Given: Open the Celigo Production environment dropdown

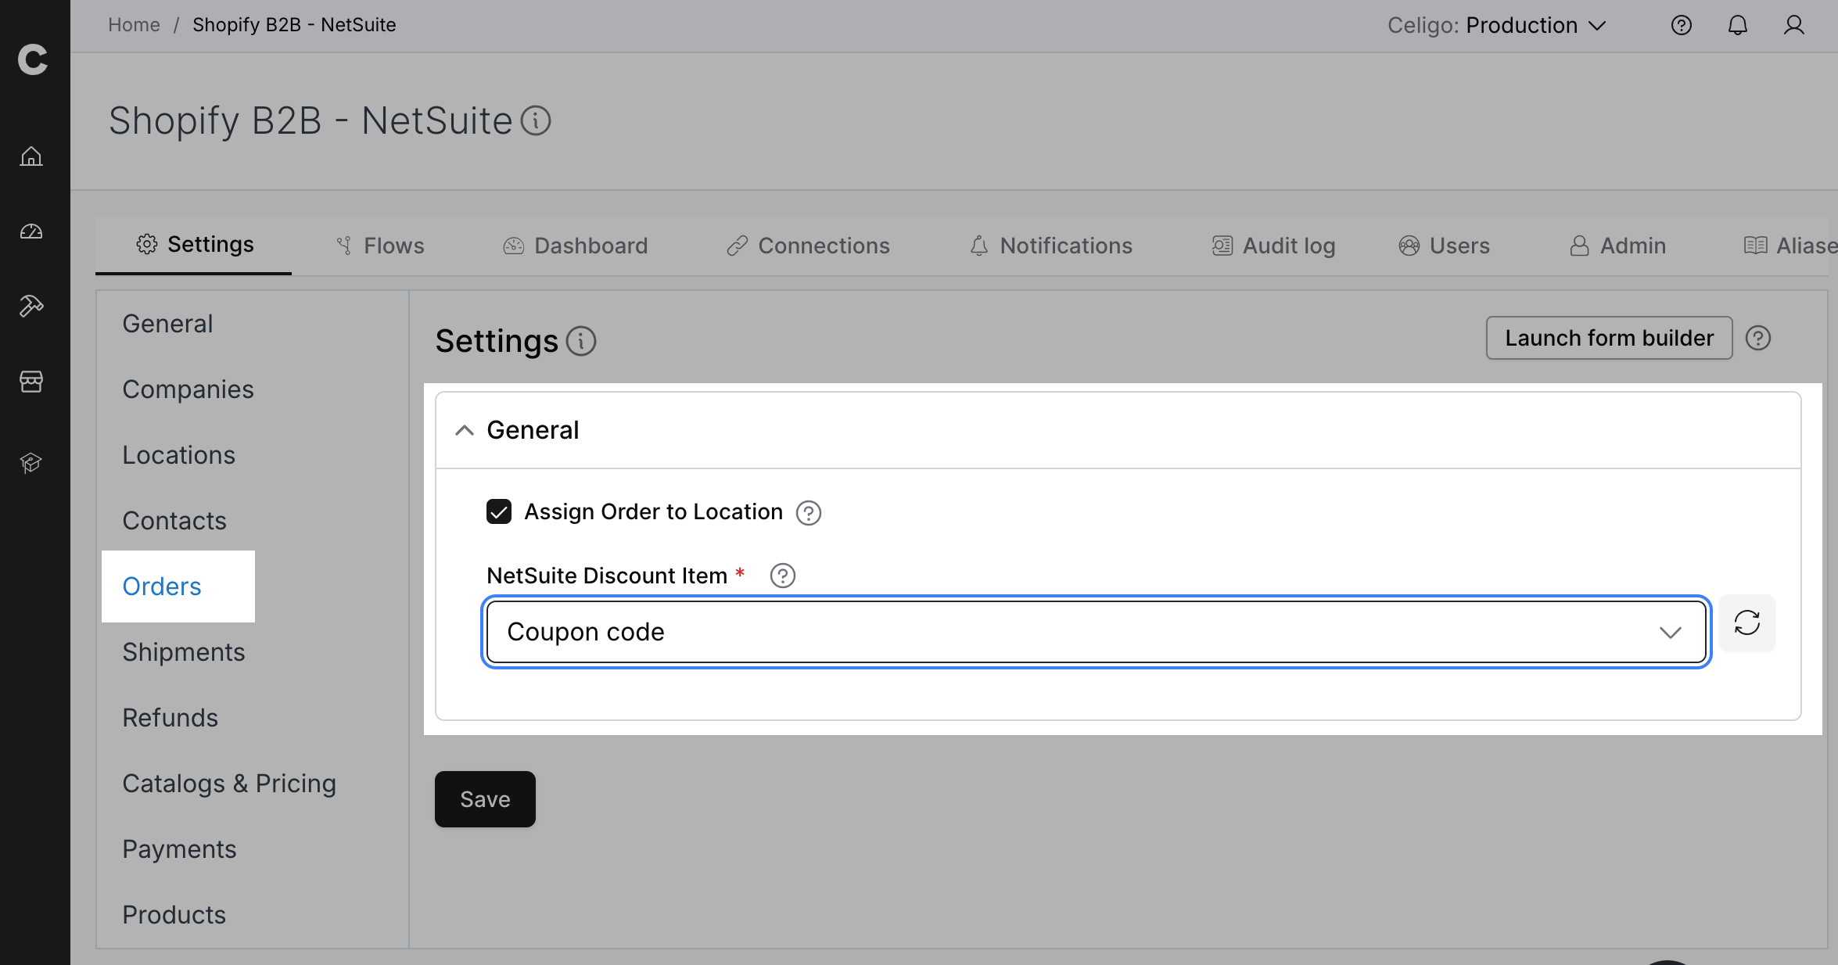Looking at the screenshot, I should pos(1497,26).
